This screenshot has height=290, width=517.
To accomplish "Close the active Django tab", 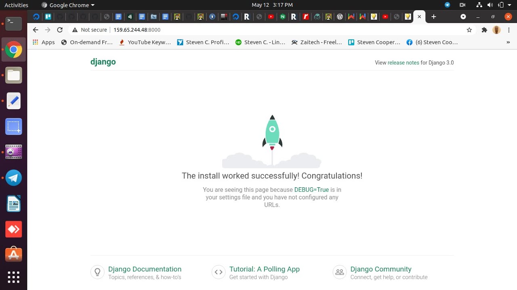I will click(x=419, y=17).
